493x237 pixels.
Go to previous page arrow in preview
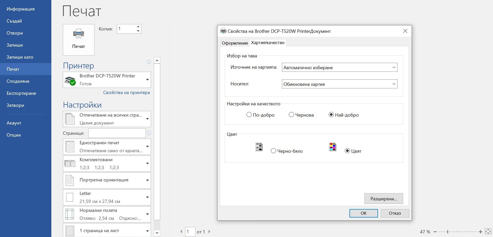click(181, 232)
